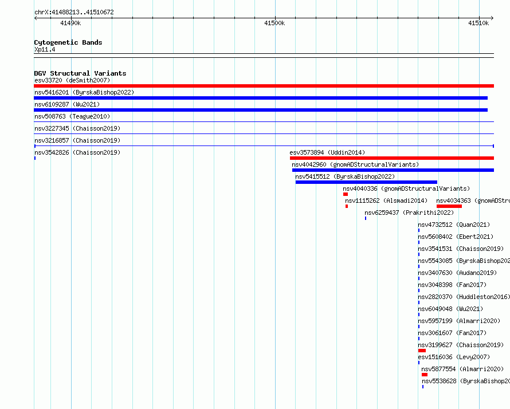Viewport: 510px width, 409px height.
Task: Click the blue nsv5415512 variant bar
Action: 366,182
